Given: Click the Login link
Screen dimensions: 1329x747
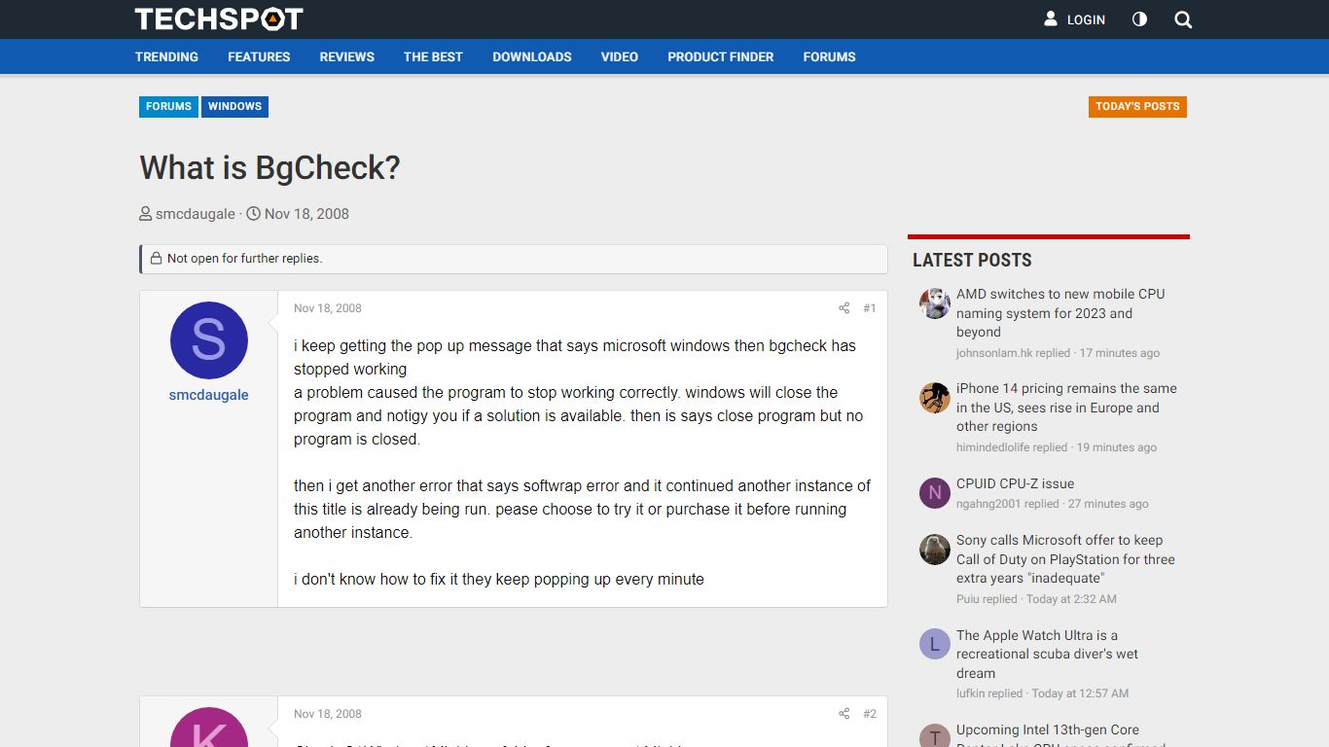Looking at the screenshot, I should [x=1086, y=19].
